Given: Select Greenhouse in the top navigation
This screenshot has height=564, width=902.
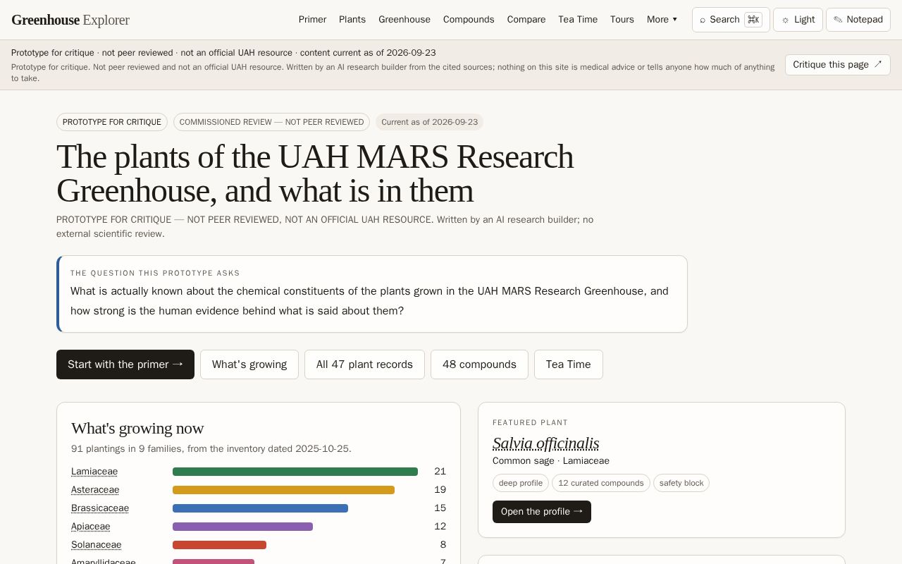Looking at the screenshot, I should 404,20.
